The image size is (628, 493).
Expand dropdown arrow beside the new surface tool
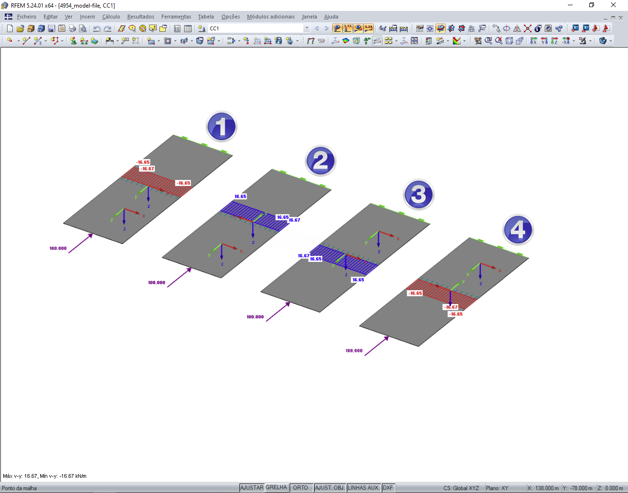[x=159, y=41]
